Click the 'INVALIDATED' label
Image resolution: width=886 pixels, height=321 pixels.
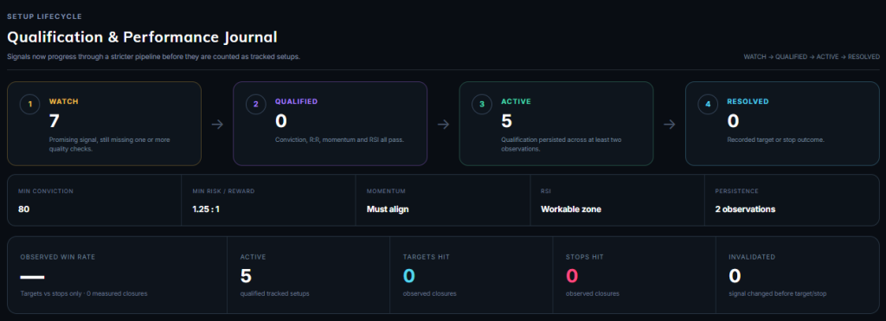pos(752,257)
